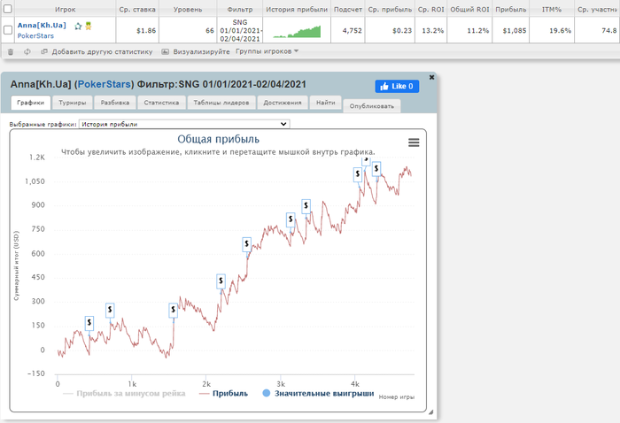Click the Фильтр column header
Screen dimensions: 620x423
point(240,9)
